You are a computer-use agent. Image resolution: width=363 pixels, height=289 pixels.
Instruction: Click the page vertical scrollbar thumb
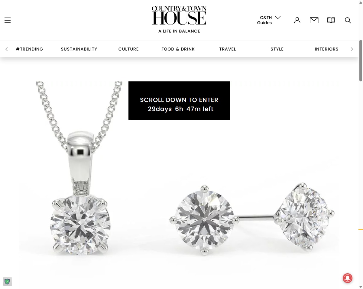[361, 61]
